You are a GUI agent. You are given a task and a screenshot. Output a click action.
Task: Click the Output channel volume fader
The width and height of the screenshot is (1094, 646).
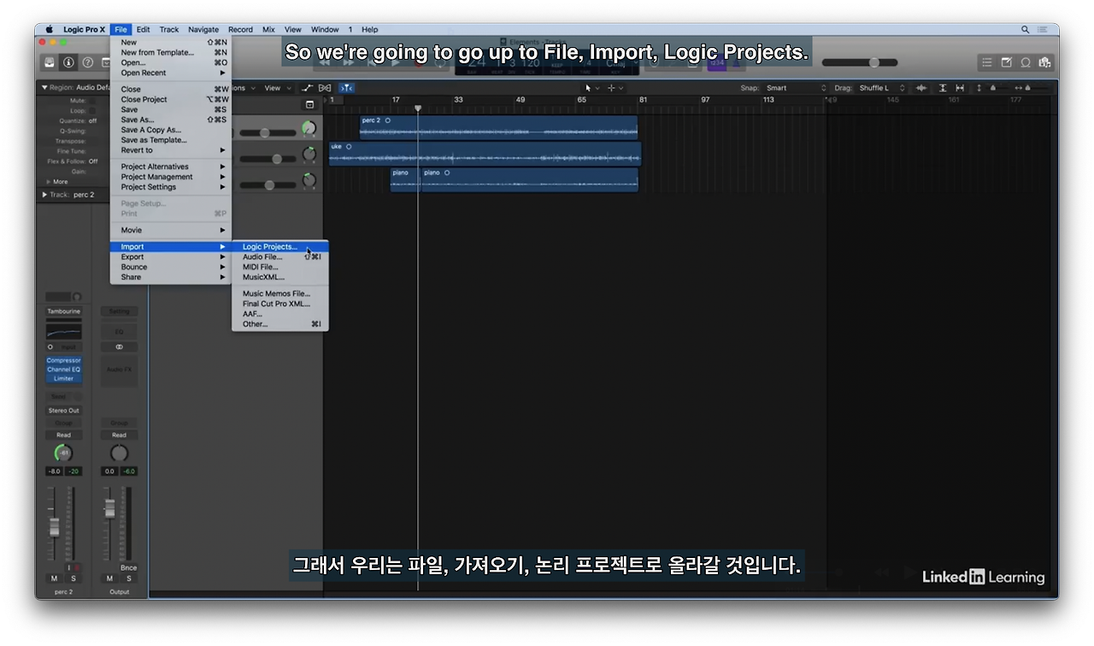pos(109,508)
